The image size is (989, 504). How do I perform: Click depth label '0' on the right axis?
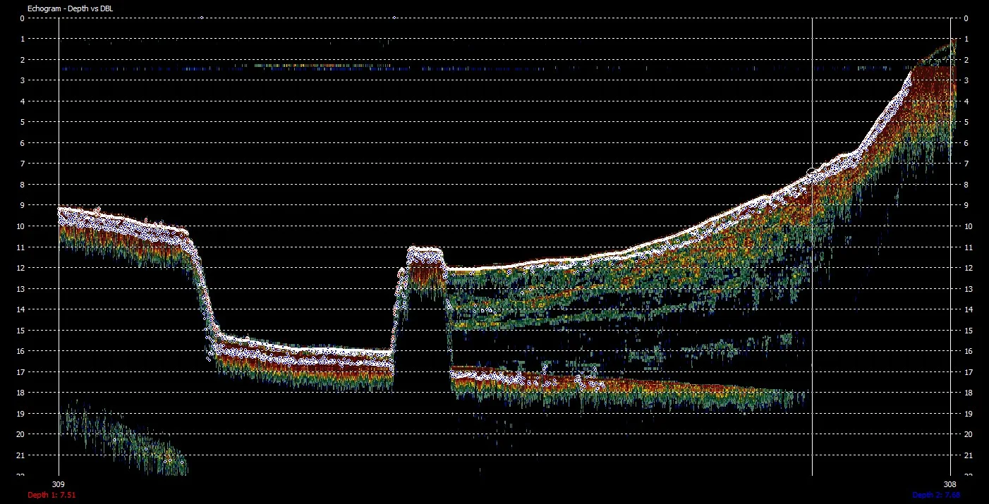point(966,18)
